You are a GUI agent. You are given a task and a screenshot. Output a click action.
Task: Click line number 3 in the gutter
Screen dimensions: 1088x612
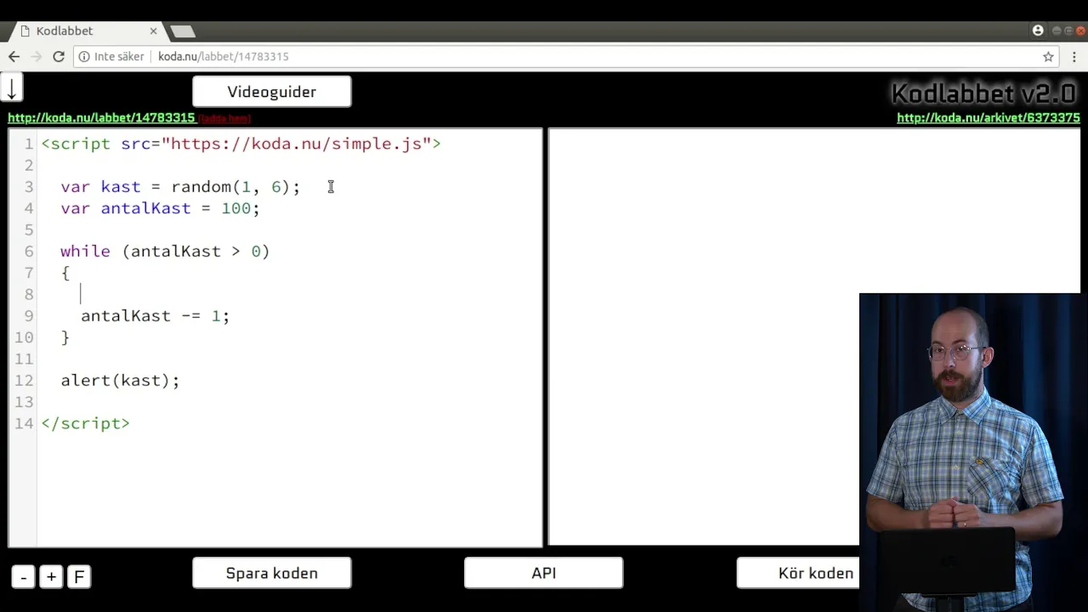point(29,186)
